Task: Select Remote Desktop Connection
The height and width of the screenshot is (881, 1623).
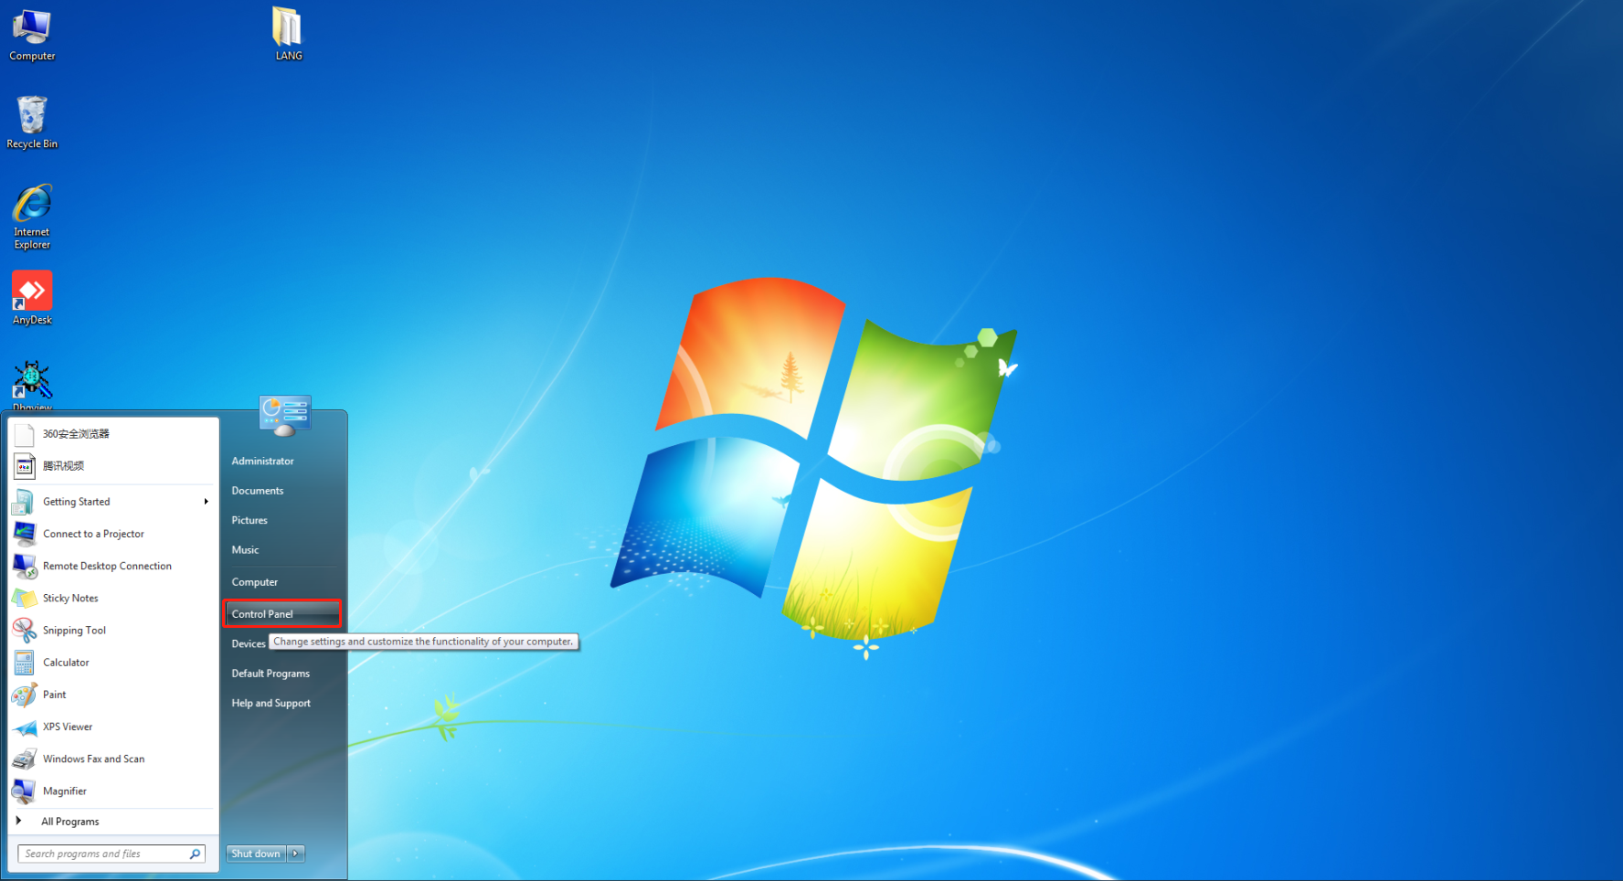Action: tap(107, 567)
